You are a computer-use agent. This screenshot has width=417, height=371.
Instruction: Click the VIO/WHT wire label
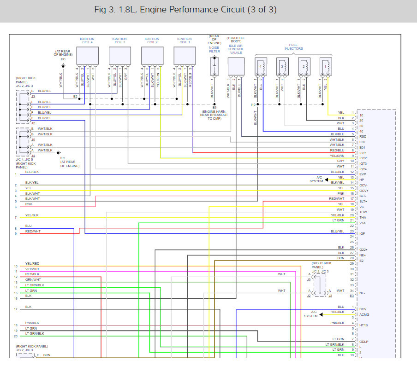32,269
